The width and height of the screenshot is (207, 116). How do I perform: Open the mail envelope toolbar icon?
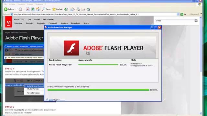point(72,9)
